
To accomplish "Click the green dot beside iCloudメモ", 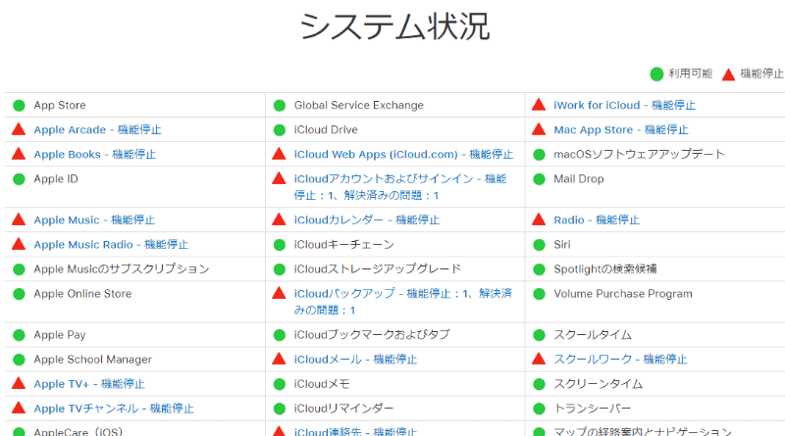I will point(280,384).
